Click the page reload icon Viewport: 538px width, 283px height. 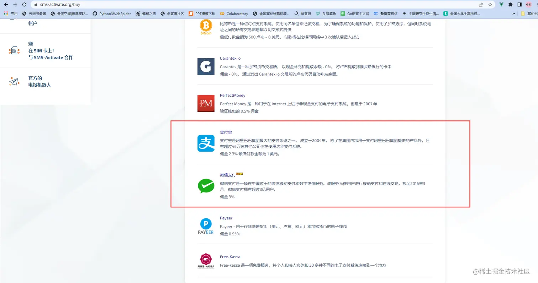[24, 5]
